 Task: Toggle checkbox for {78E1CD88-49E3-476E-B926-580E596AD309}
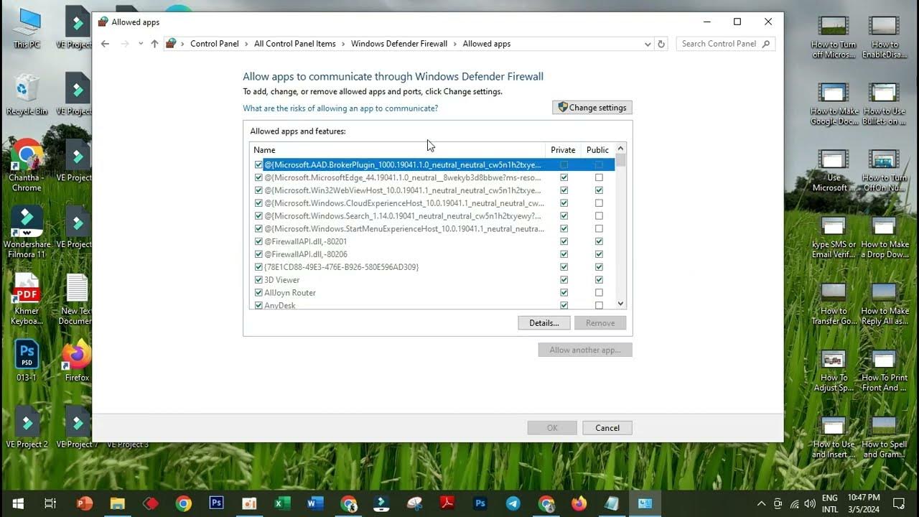[x=258, y=267]
